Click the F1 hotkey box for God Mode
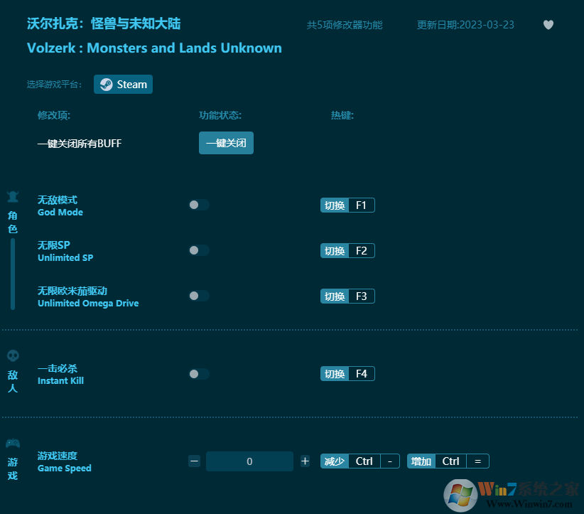584x514 pixels. (362, 205)
